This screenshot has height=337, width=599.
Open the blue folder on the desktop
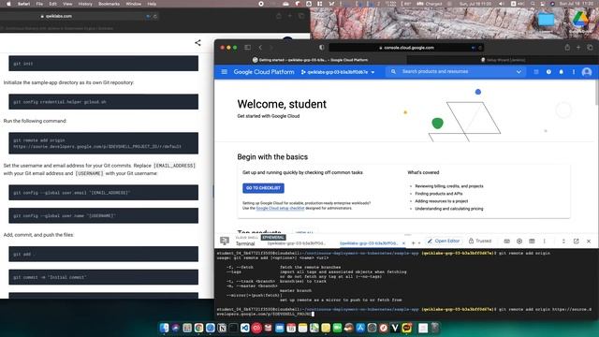546,20
